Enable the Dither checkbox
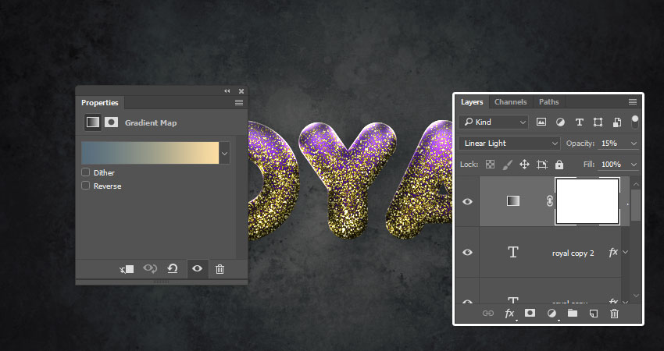 pos(86,172)
